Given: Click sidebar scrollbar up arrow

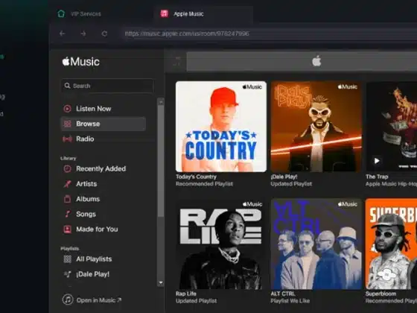Looking at the screenshot, I should tap(161, 101).
